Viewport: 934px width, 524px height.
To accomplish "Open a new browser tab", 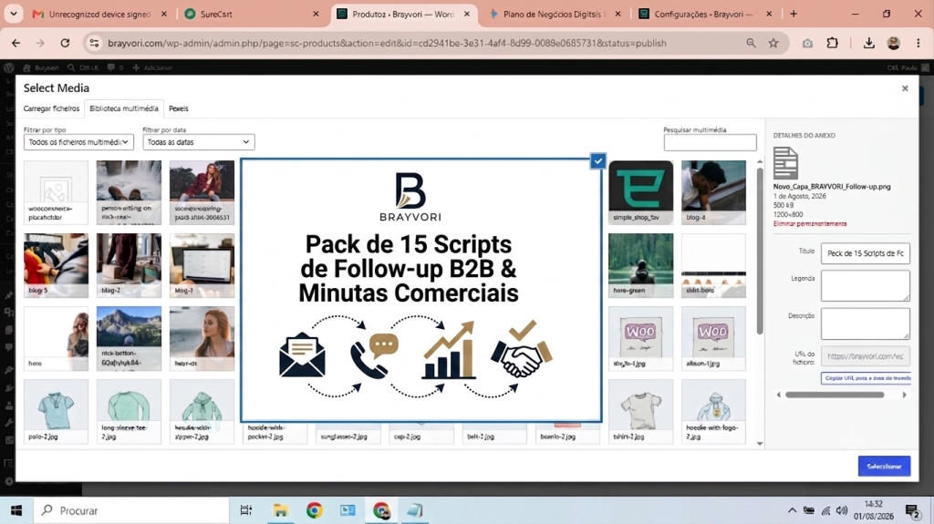I will coord(794,14).
